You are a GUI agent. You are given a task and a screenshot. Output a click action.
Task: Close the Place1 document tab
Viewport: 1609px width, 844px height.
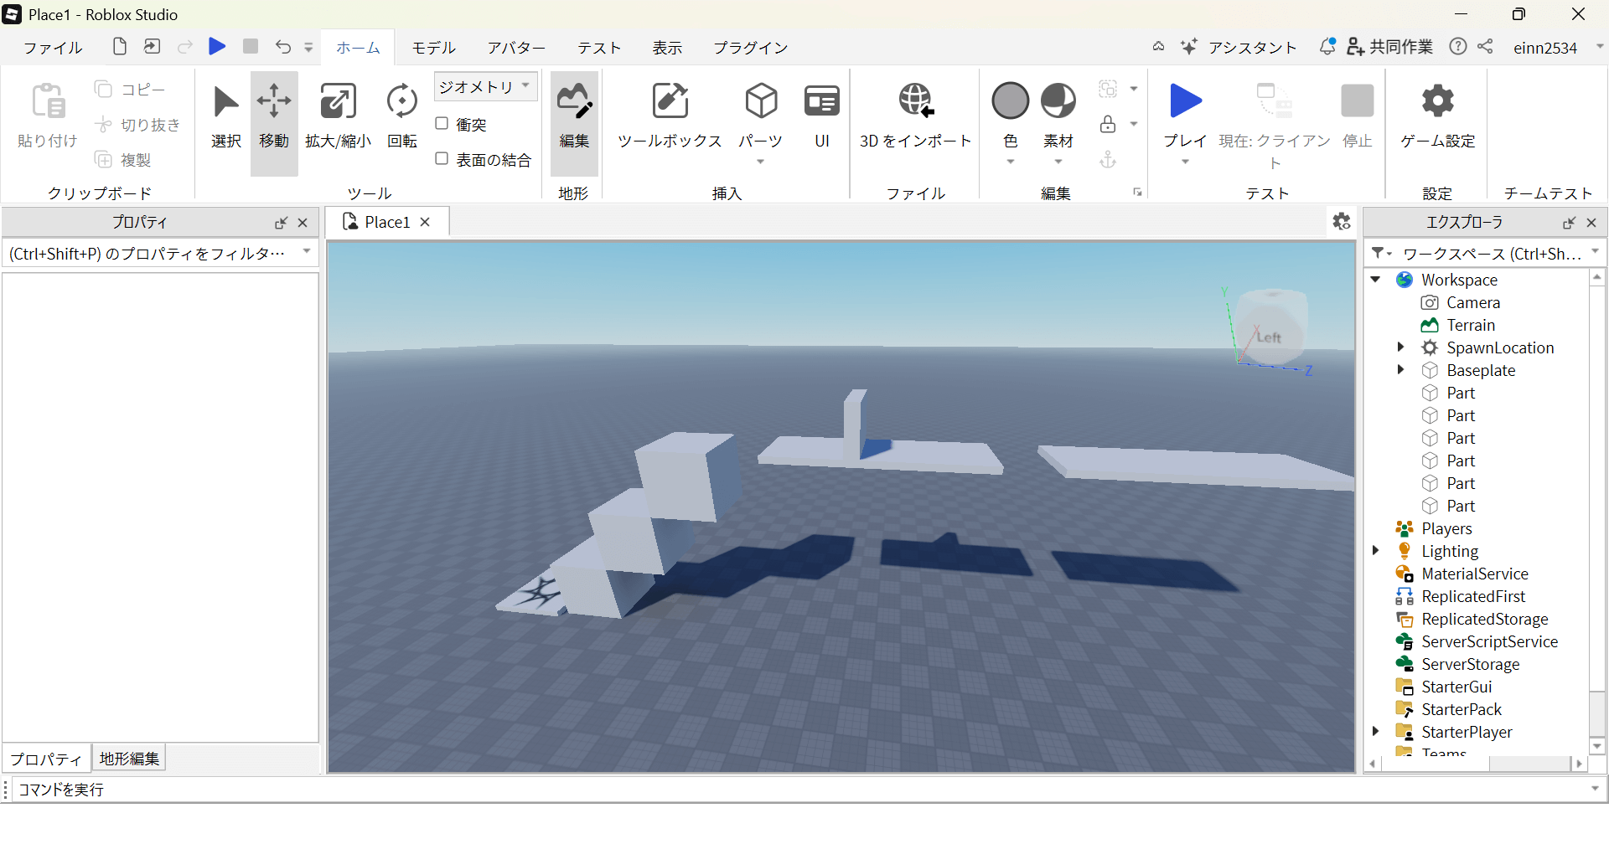(x=425, y=222)
